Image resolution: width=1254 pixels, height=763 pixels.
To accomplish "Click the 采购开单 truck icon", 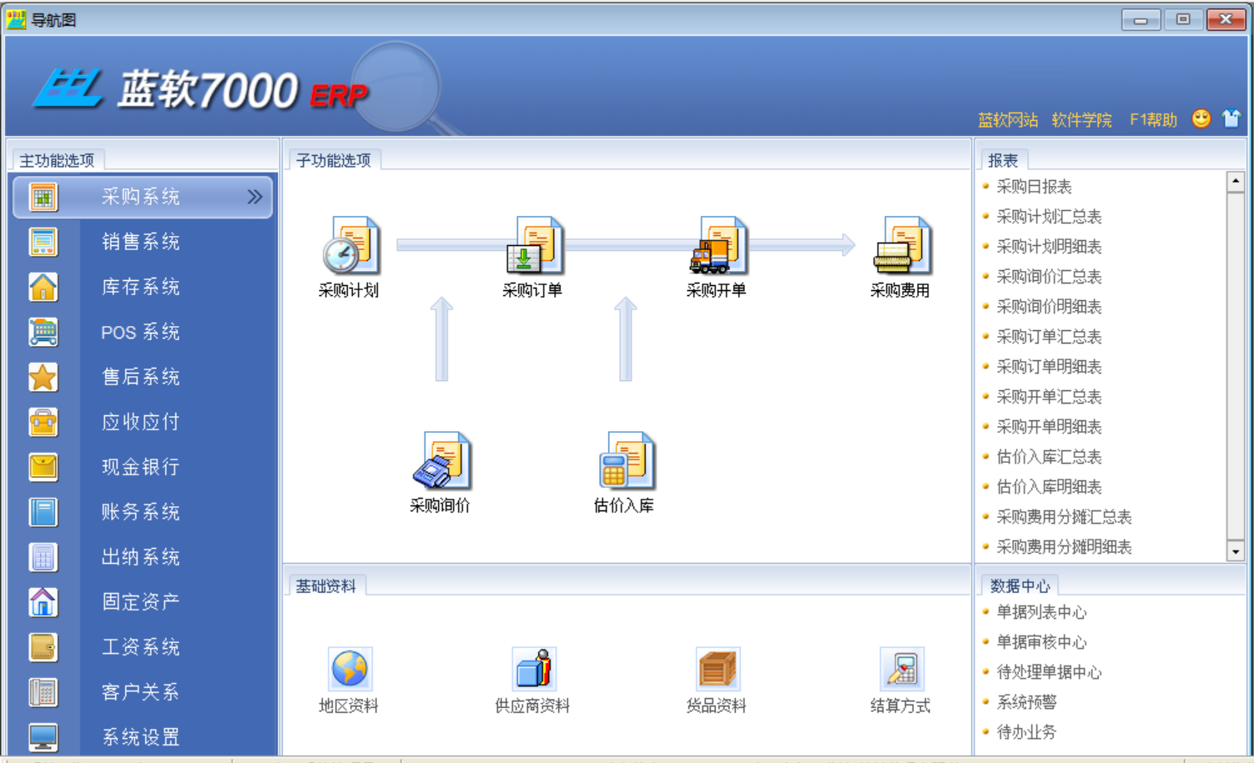I will 717,247.
